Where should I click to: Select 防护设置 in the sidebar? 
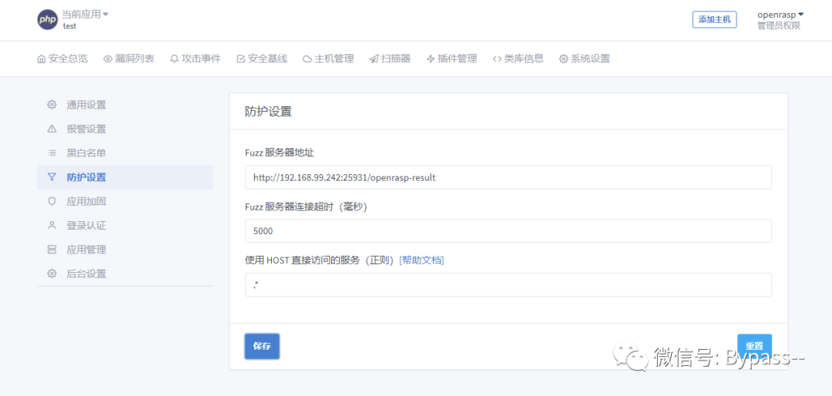coord(126,177)
